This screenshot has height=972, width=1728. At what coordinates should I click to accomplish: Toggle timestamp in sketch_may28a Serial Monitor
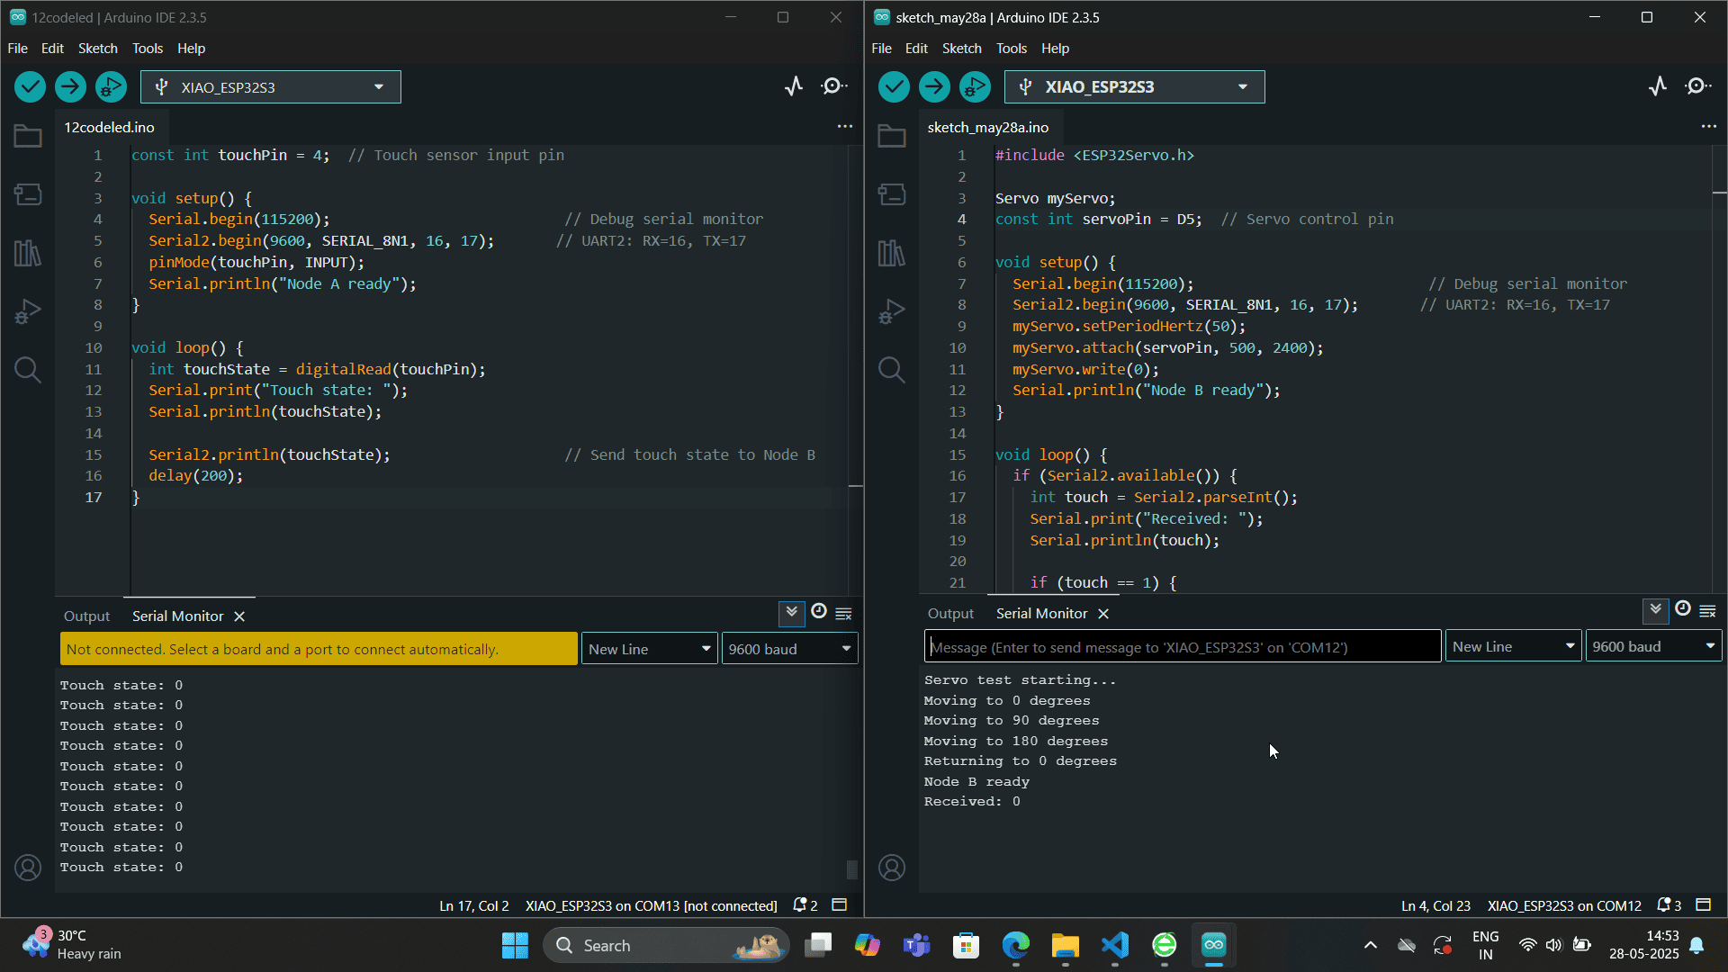pyautogui.click(x=1682, y=609)
